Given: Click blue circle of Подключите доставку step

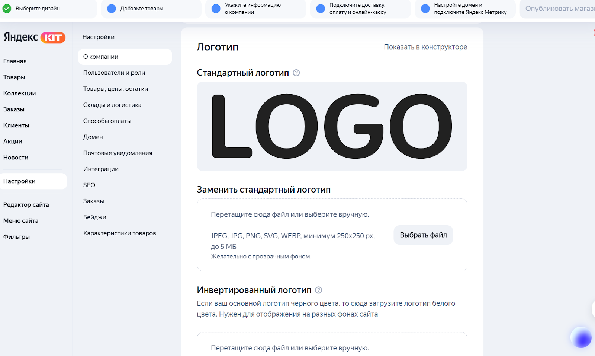Looking at the screenshot, I should pos(321,9).
